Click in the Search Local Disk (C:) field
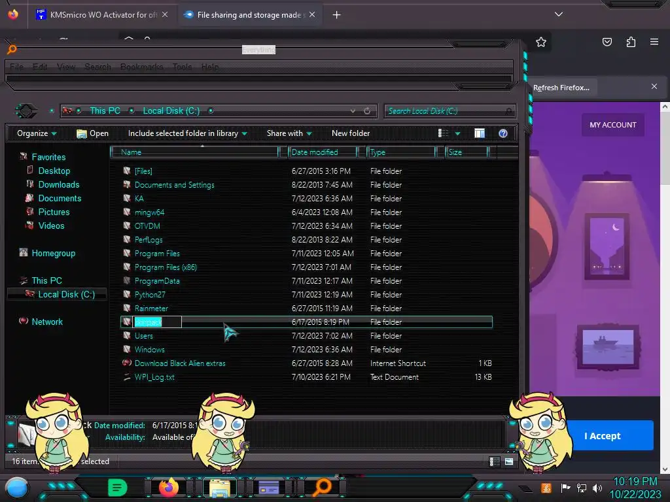The image size is (670, 502). pos(450,111)
